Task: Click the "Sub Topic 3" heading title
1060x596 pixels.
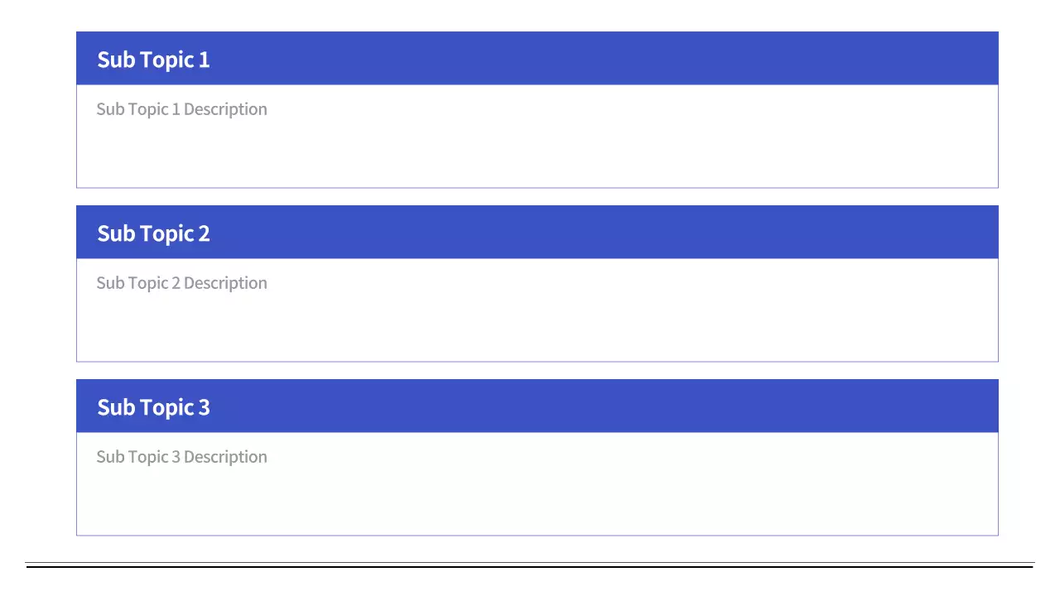Action: pos(153,407)
